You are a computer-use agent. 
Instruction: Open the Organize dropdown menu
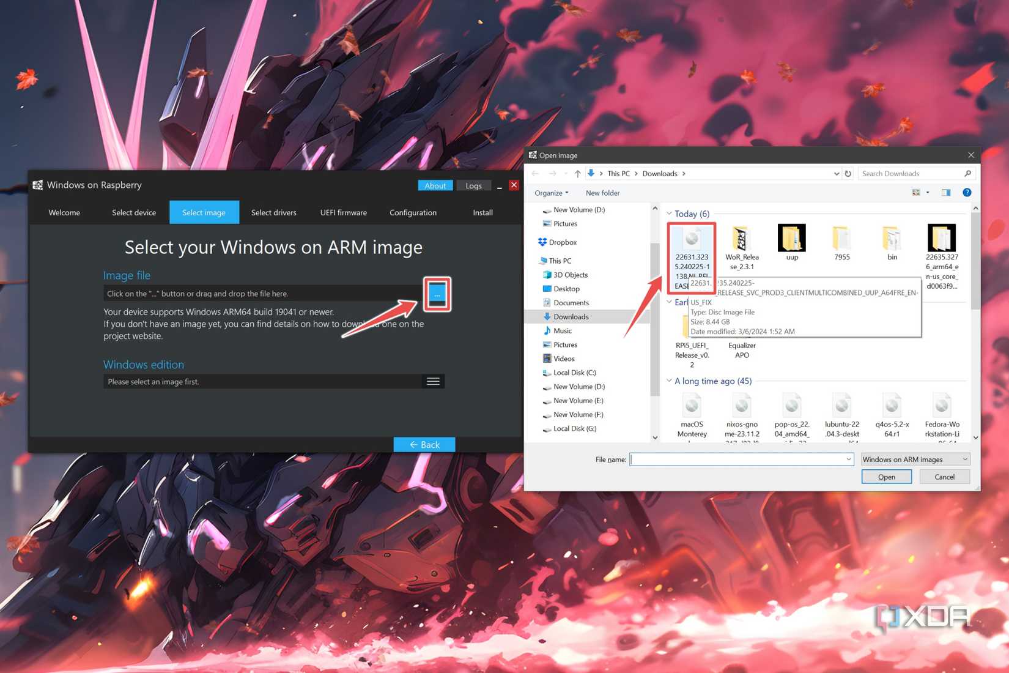click(551, 193)
